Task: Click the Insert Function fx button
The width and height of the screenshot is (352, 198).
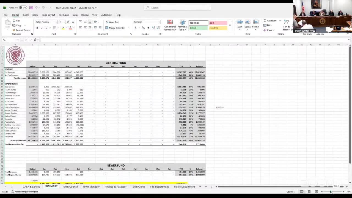Action: coord(35,40)
